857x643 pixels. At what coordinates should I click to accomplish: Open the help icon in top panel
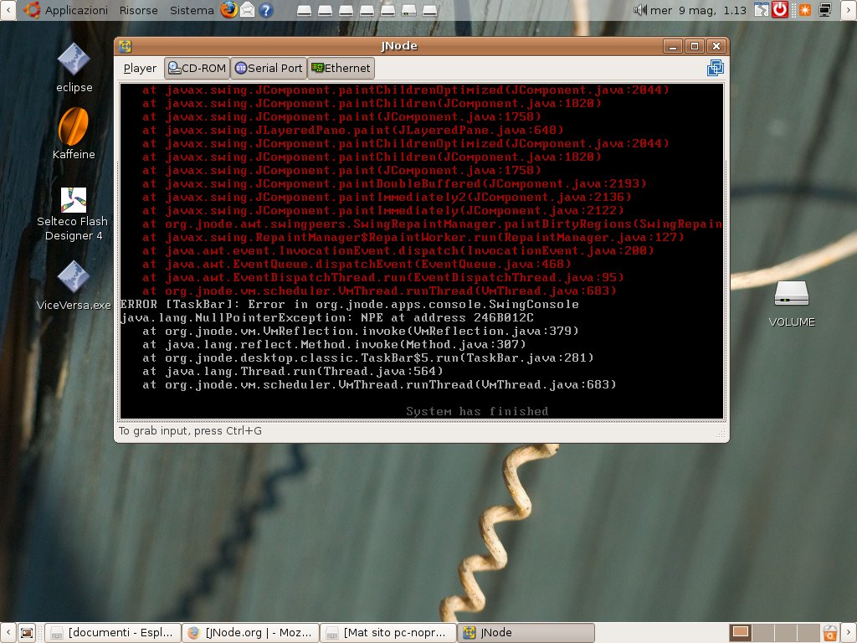pyautogui.click(x=266, y=10)
